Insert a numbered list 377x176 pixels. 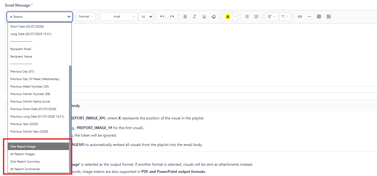[x=256, y=17]
